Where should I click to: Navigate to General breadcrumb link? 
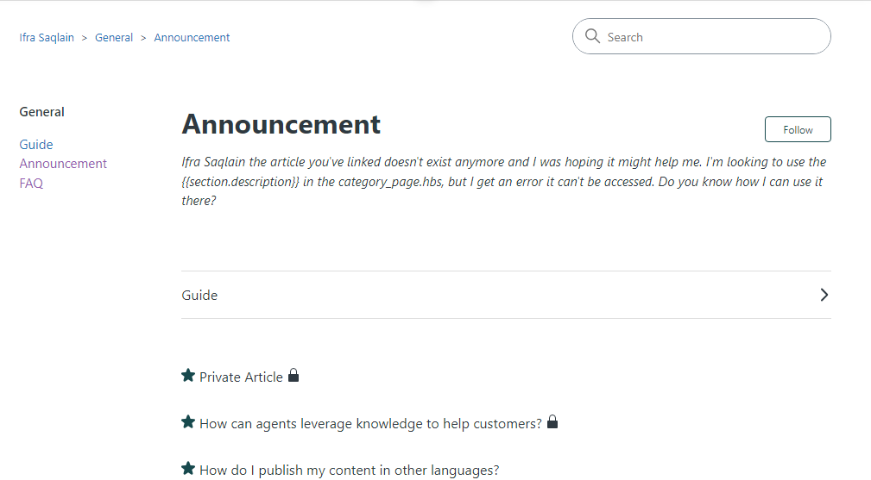click(114, 38)
